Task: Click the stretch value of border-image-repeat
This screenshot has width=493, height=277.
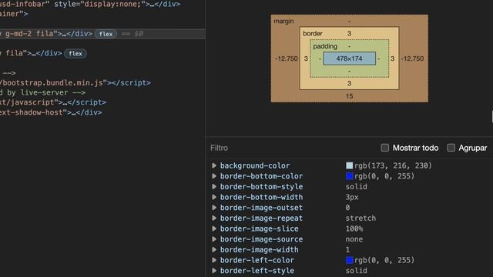Action: tap(361, 218)
